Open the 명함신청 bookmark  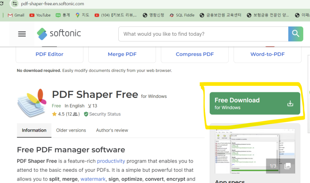click(x=154, y=15)
